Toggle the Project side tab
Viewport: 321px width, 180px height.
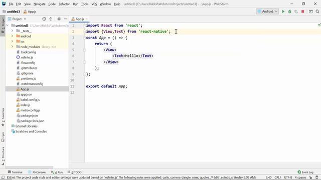click(3, 25)
